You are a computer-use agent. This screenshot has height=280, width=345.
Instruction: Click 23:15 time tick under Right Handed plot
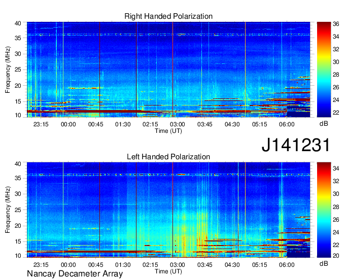point(41,124)
